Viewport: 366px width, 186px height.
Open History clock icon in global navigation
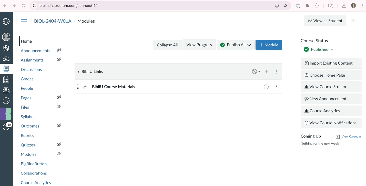tap(6, 101)
